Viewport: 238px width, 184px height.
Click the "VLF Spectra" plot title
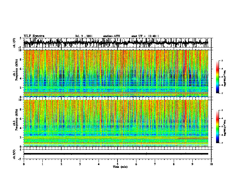pyautogui.click(x=34, y=36)
